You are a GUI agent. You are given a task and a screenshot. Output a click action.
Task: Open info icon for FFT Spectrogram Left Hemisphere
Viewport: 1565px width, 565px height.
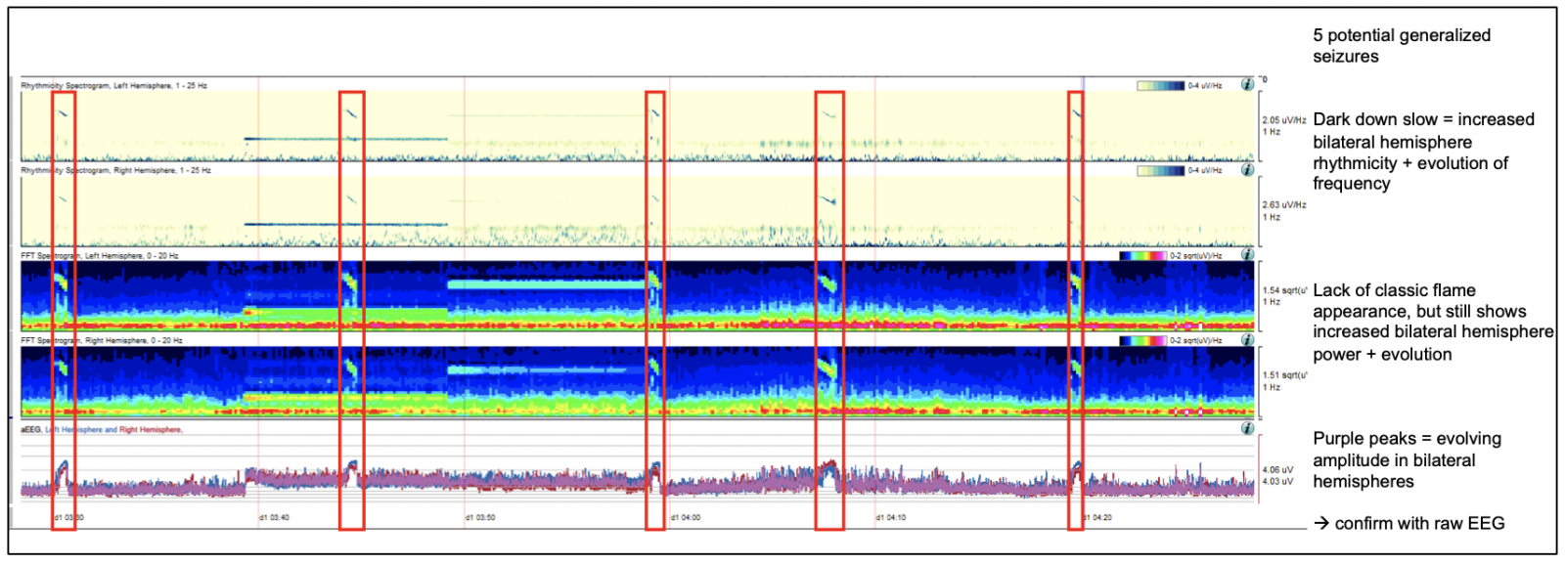click(1247, 255)
